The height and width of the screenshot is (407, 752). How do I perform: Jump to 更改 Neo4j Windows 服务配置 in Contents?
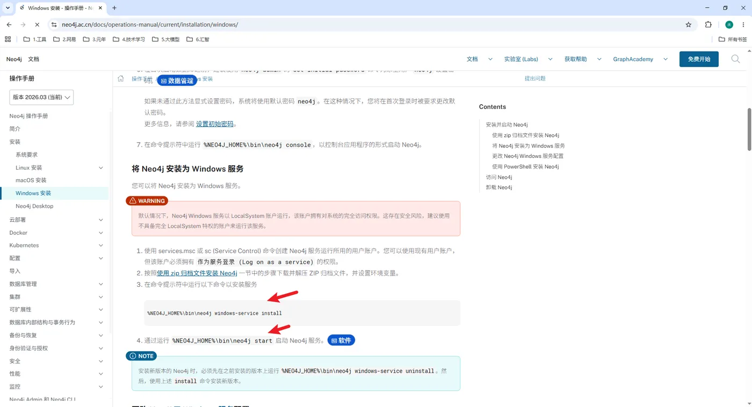[x=527, y=156]
